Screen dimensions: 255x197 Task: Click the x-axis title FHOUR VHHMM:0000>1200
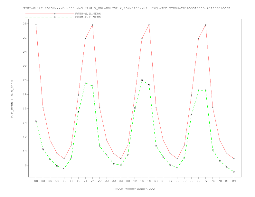(134, 189)
